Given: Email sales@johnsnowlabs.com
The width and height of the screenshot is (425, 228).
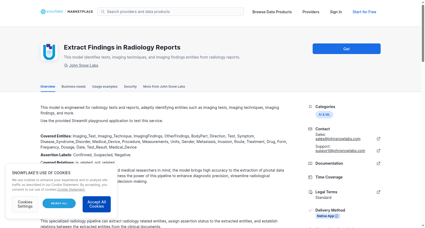Looking at the screenshot, I should 338,139.
